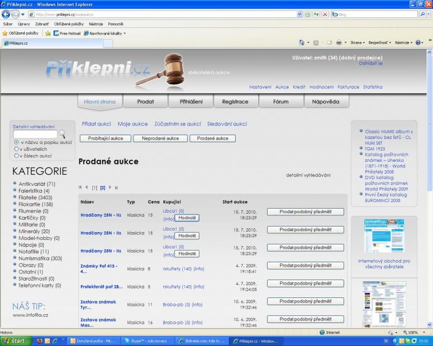Click the browser Back arrow button

[6, 14]
